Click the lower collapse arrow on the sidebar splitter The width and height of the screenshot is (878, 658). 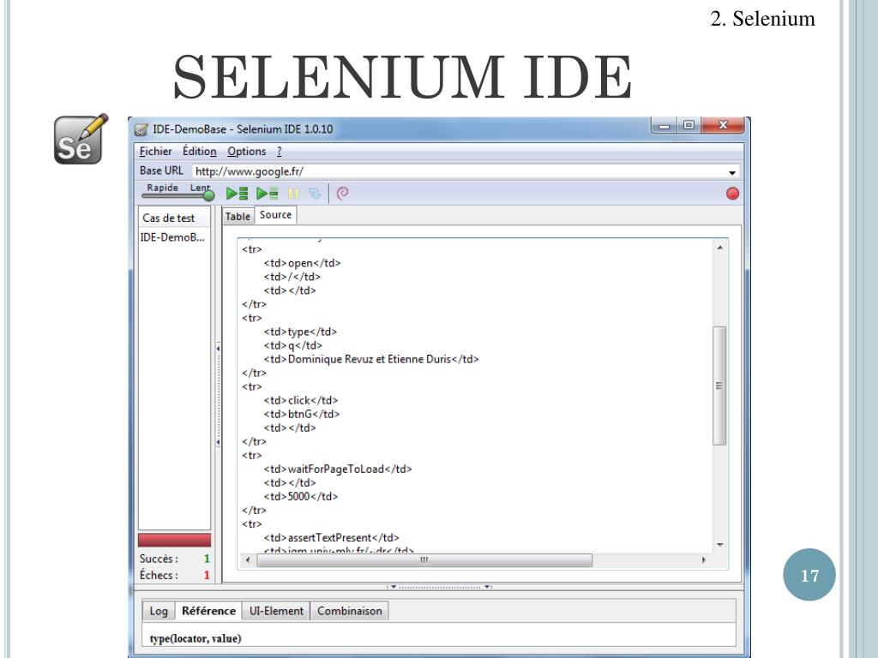point(218,442)
